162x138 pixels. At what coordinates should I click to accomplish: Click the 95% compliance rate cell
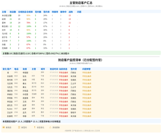[29, 16]
